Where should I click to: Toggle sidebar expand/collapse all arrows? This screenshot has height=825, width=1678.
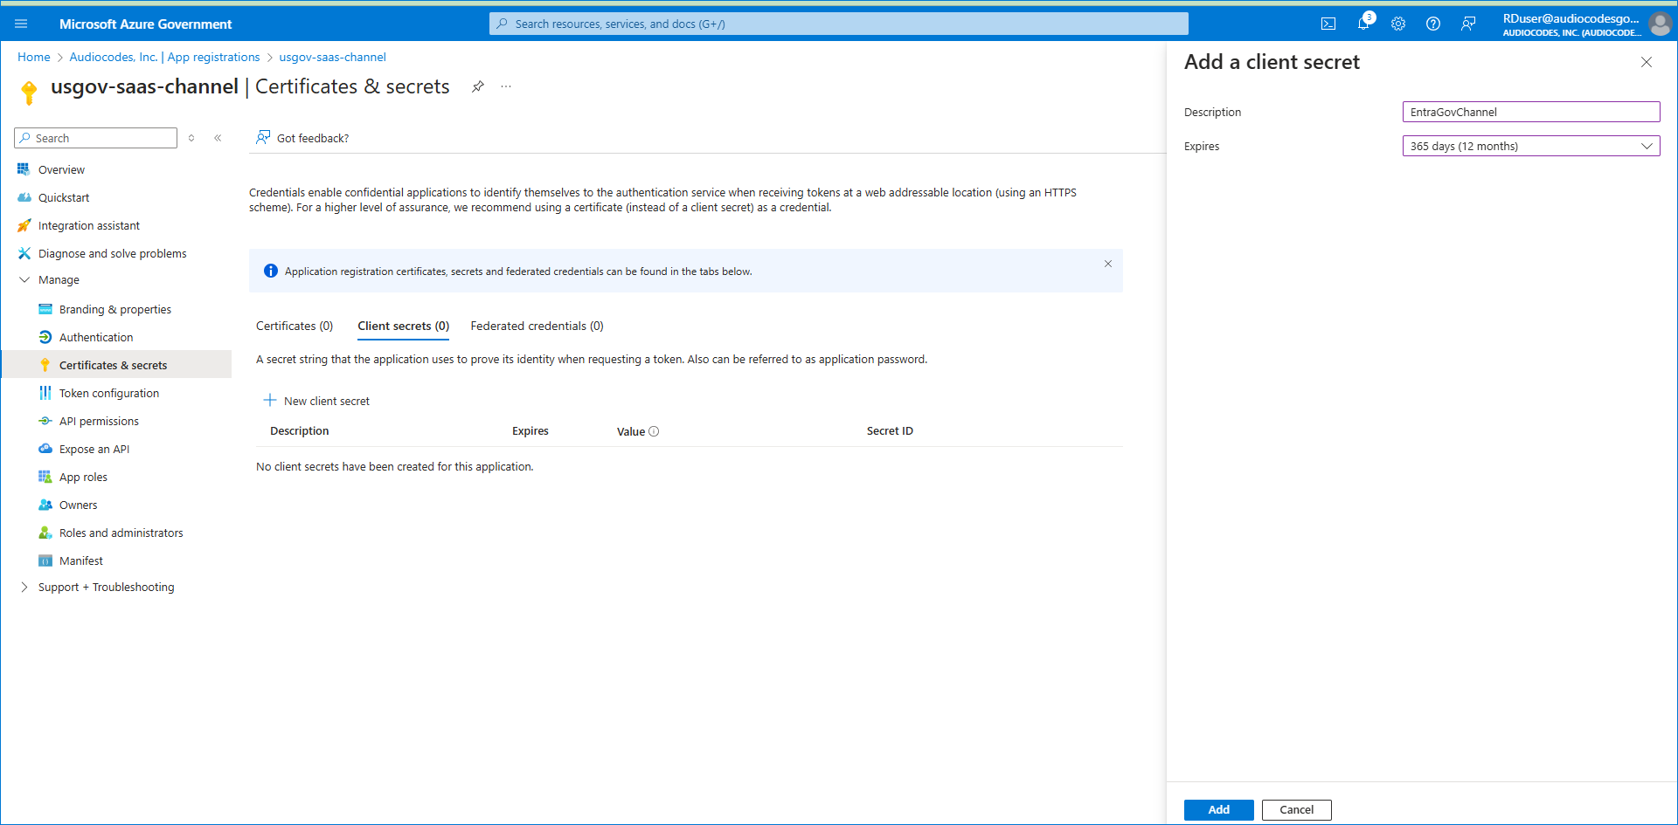point(191,138)
